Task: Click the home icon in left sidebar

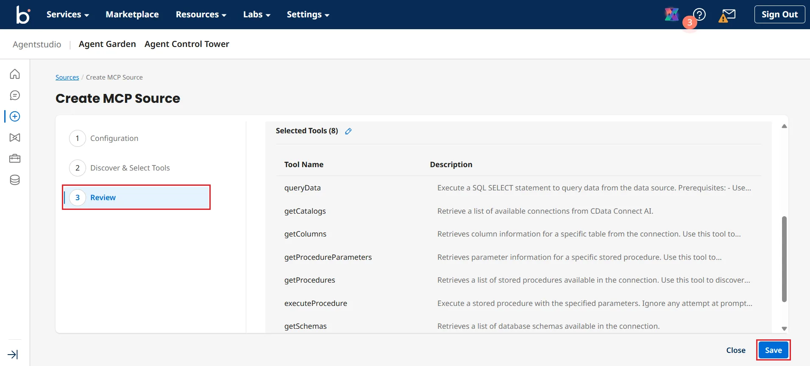Action: pyautogui.click(x=15, y=74)
